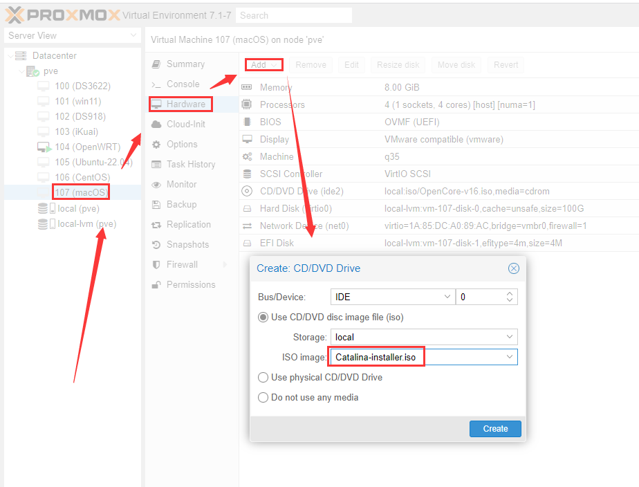Select the BIOS hardware row
This screenshot has height=487, width=639.
[x=439, y=122]
